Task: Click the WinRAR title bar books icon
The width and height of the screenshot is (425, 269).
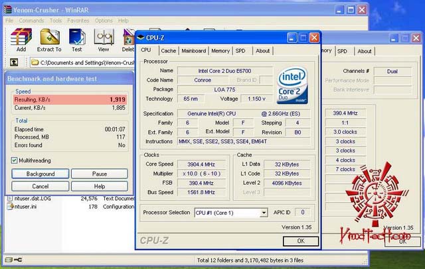Action: [x=8, y=10]
